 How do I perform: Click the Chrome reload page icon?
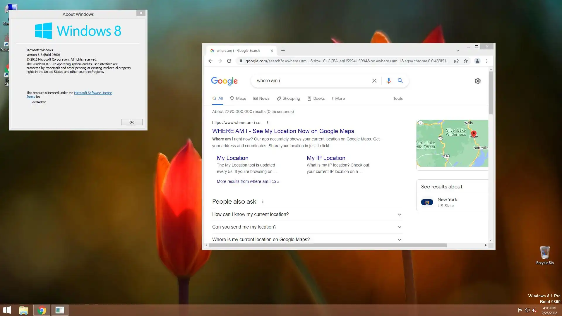(x=229, y=61)
